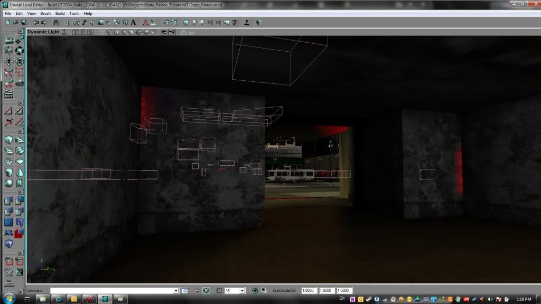Toggle the viewport 'T' top view button
The width and height of the screenshot is (541, 304).
(x=76, y=32)
